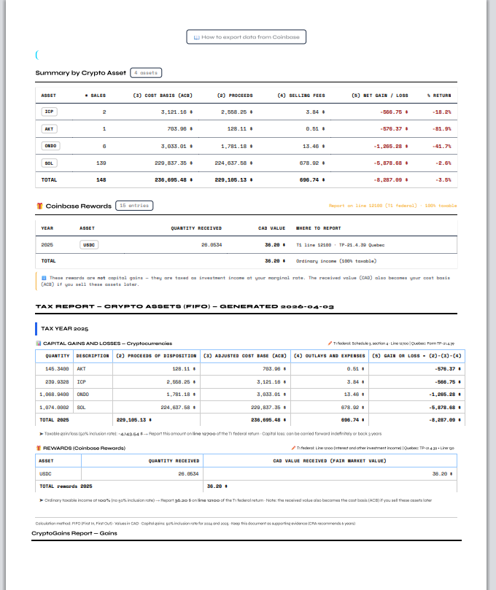
Task: Click the TOTAL rewards 2025 row label
Action: (66, 486)
